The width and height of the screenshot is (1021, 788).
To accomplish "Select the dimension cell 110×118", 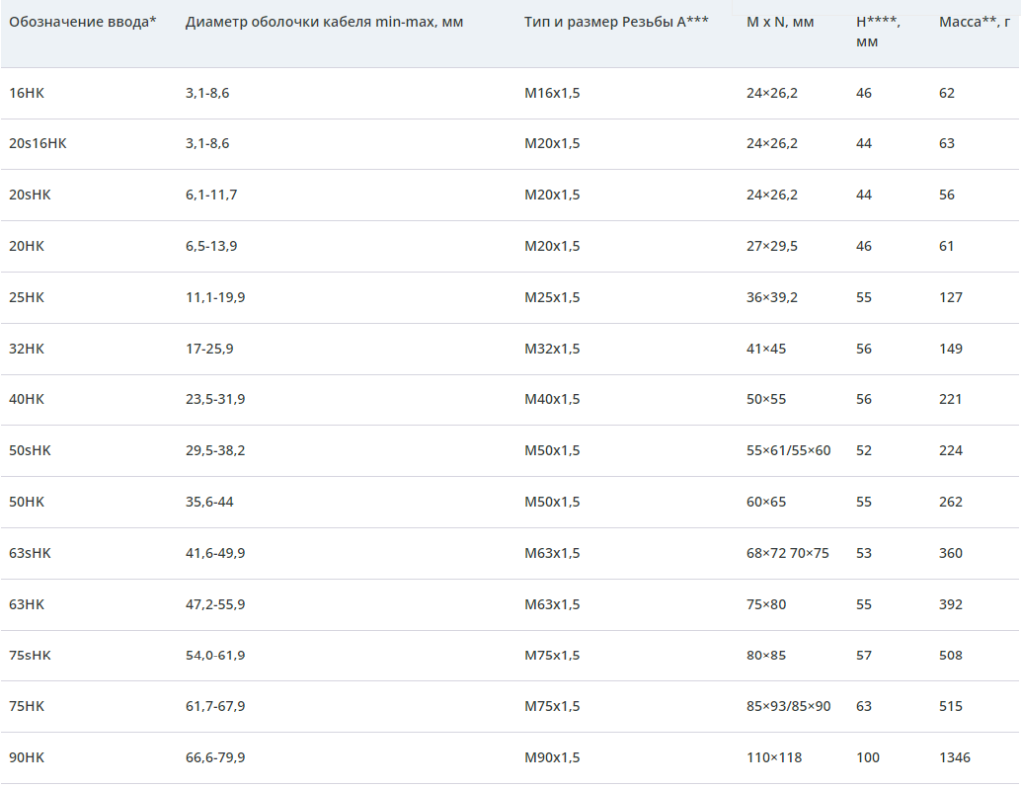I will 774,757.
